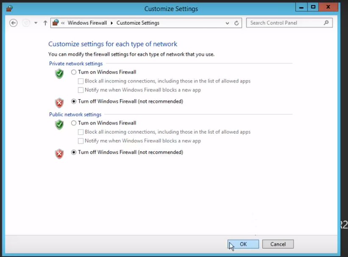The image size is (348, 257).
Task: Click the red shield icon in public settings
Action: click(59, 154)
